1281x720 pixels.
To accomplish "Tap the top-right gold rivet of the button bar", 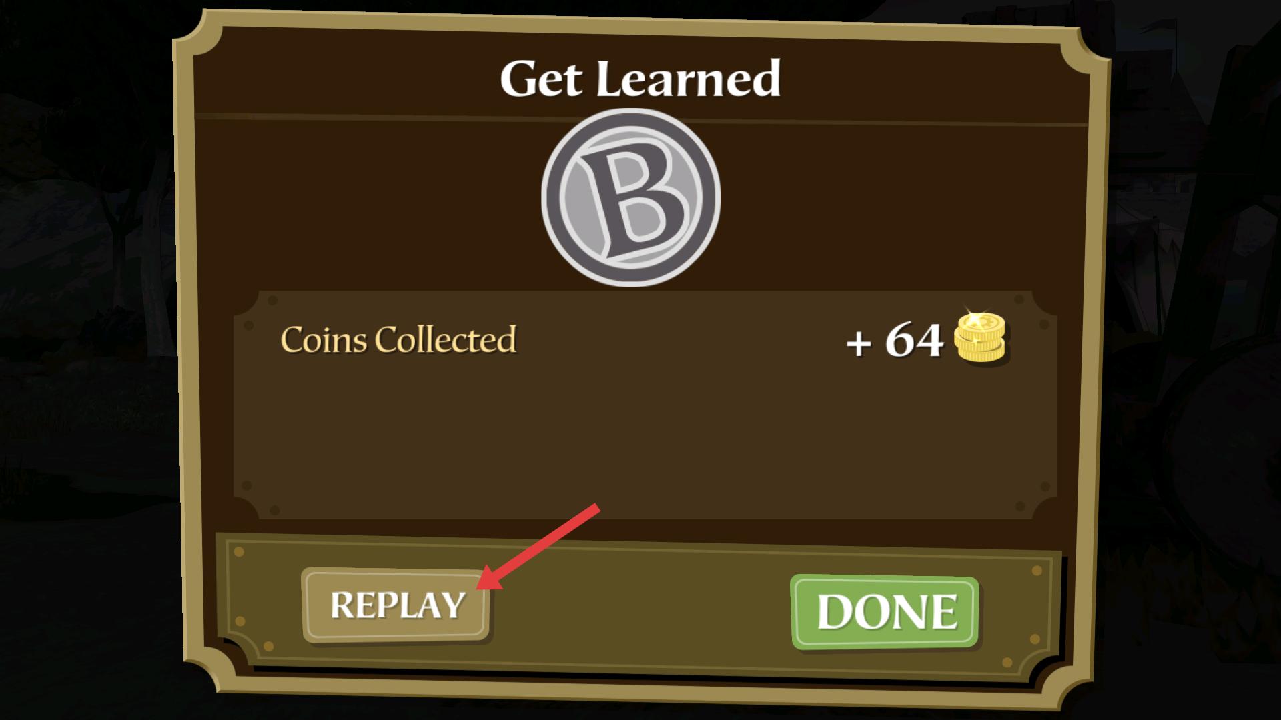I will click(1036, 571).
